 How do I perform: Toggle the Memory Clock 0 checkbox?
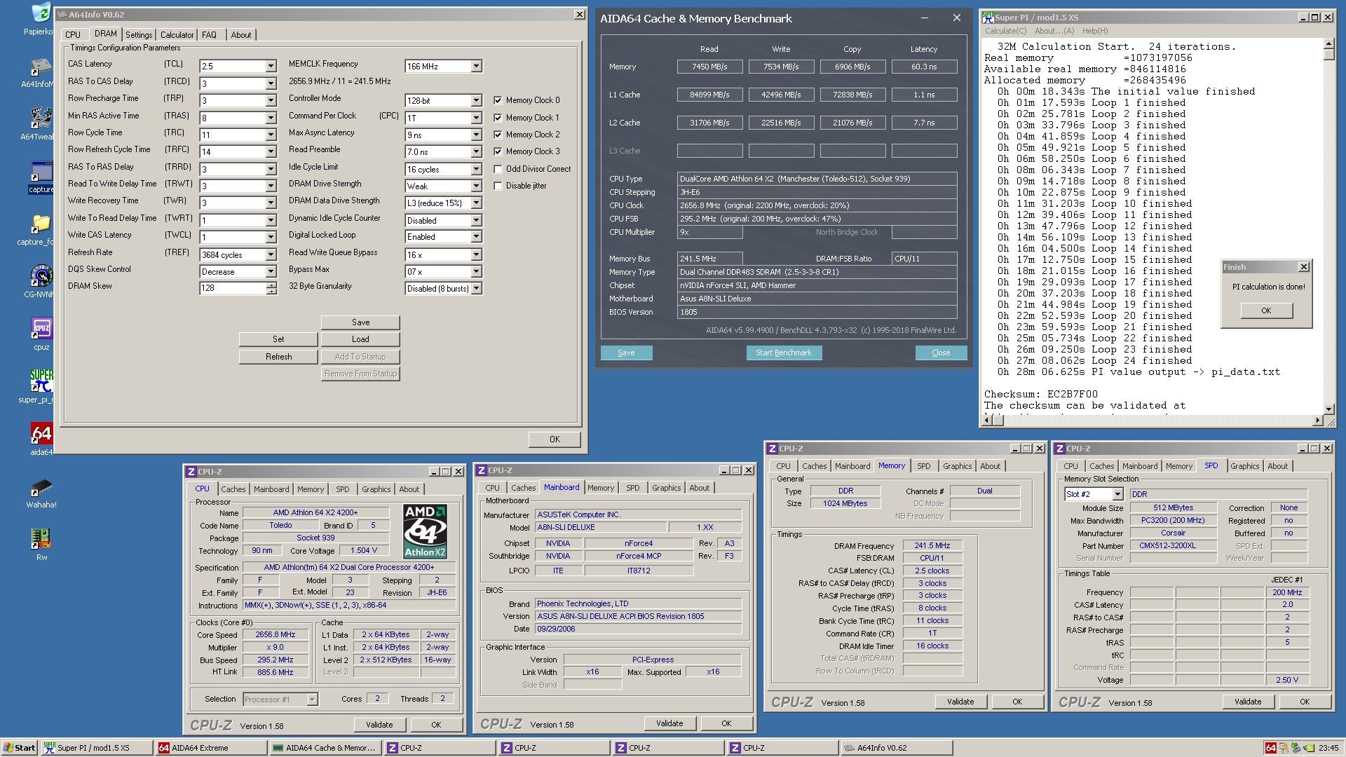point(498,100)
